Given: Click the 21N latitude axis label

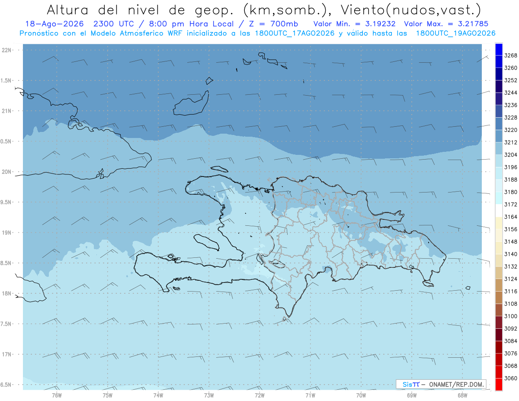Looking at the screenshot, I should pos(7,111).
